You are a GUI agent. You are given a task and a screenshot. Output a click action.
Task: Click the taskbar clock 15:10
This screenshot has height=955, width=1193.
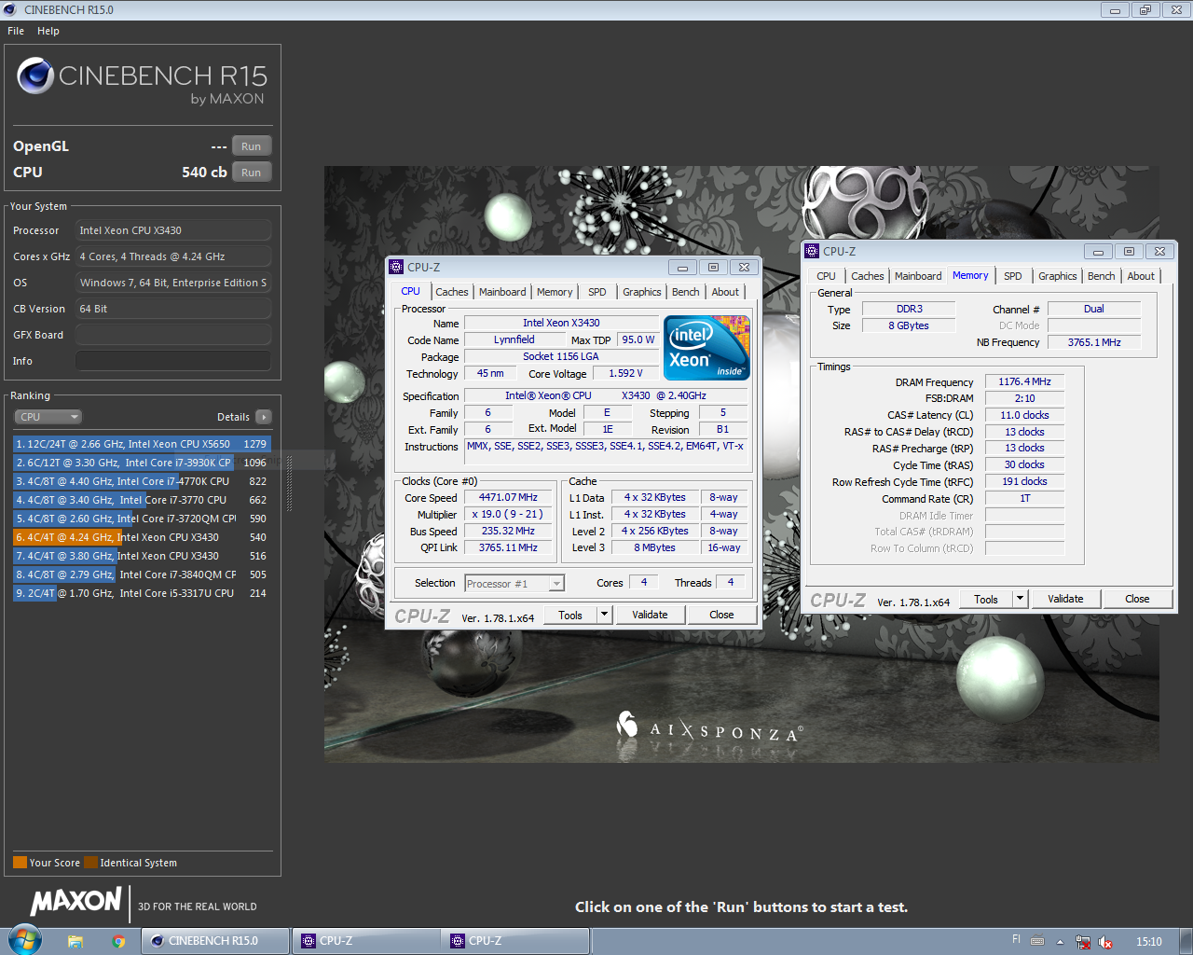tap(1148, 941)
